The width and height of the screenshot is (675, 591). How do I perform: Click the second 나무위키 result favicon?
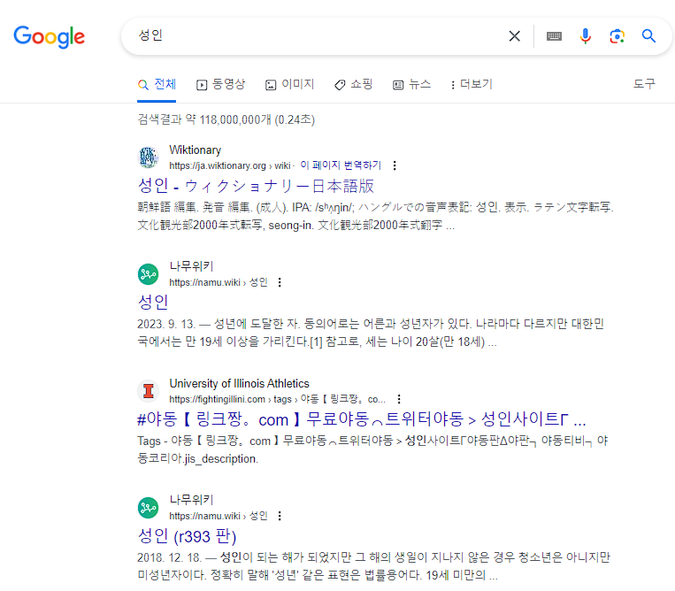pos(148,508)
